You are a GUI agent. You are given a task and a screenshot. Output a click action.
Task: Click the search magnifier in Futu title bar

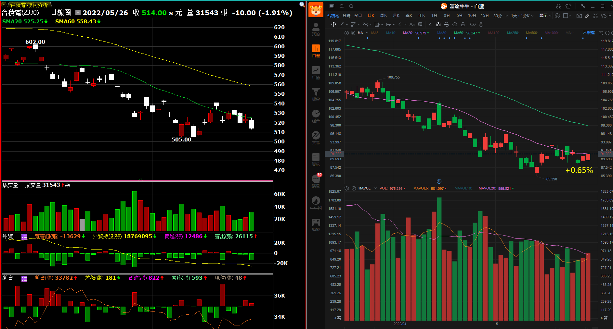pos(351,6)
